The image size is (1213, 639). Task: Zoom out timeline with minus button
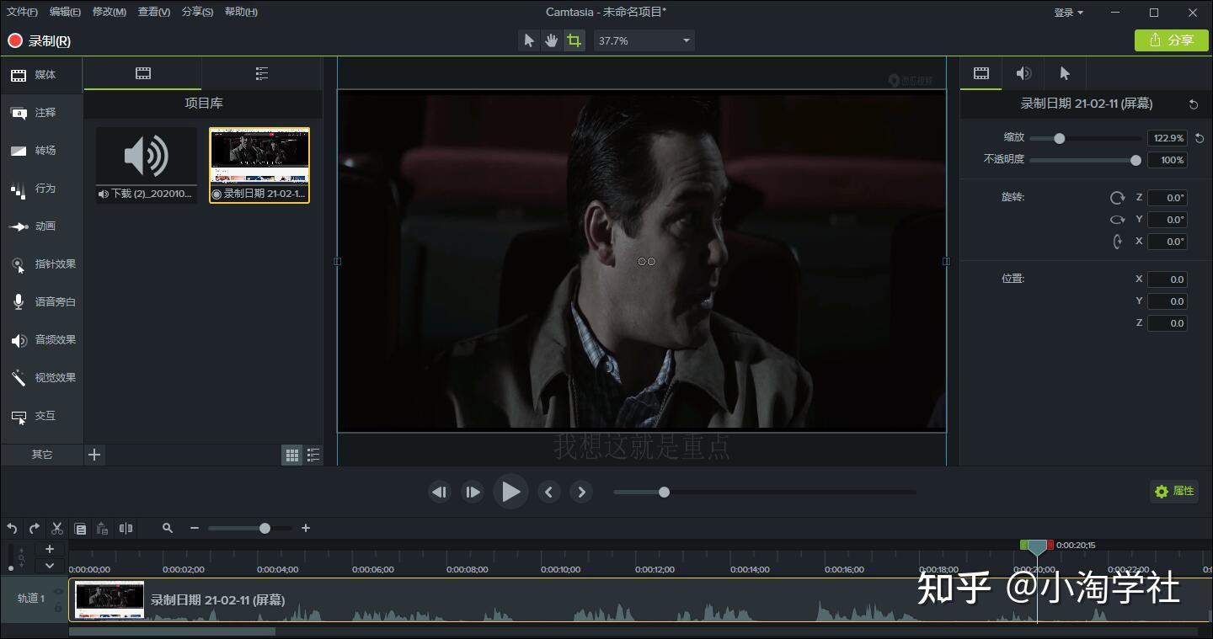pyautogui.click(x=195, y=529)
